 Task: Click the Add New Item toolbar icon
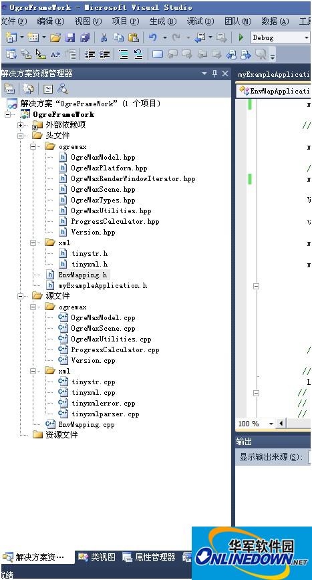click(x=33, y=37)
